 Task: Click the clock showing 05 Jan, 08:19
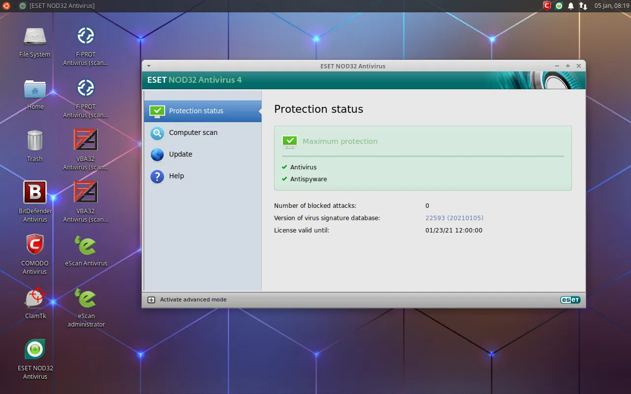[612, 6]
